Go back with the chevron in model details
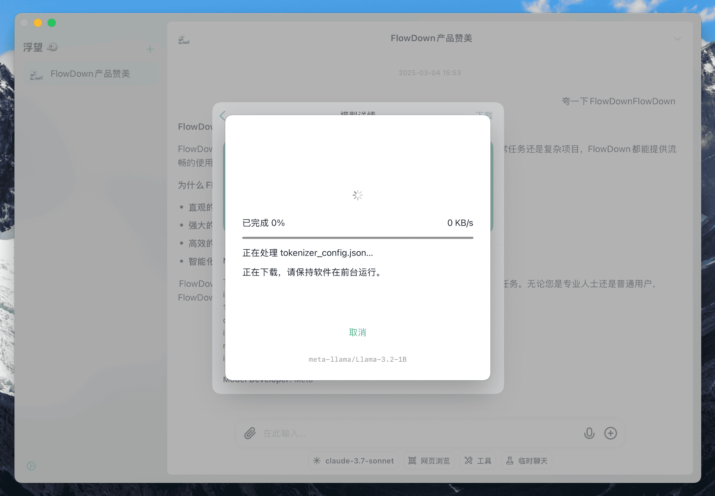The width and height of the screenshot is (715, 496). point(222,115)
